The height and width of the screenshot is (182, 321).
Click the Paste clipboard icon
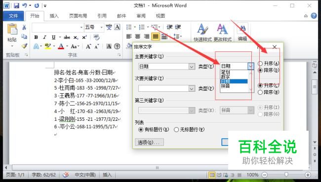(x=12, y=29)
